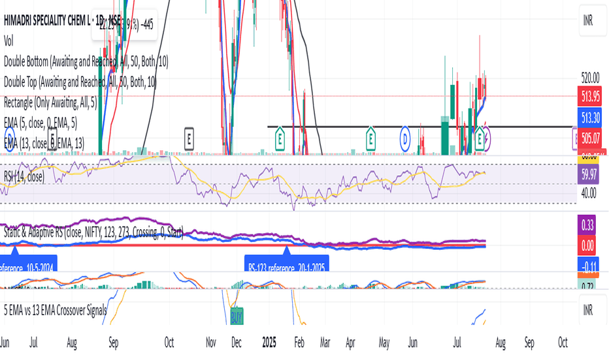Click the blue -0.11 RS value label

587,265
